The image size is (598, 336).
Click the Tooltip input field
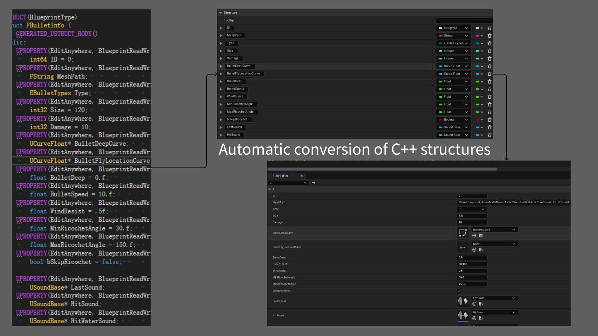464,20
